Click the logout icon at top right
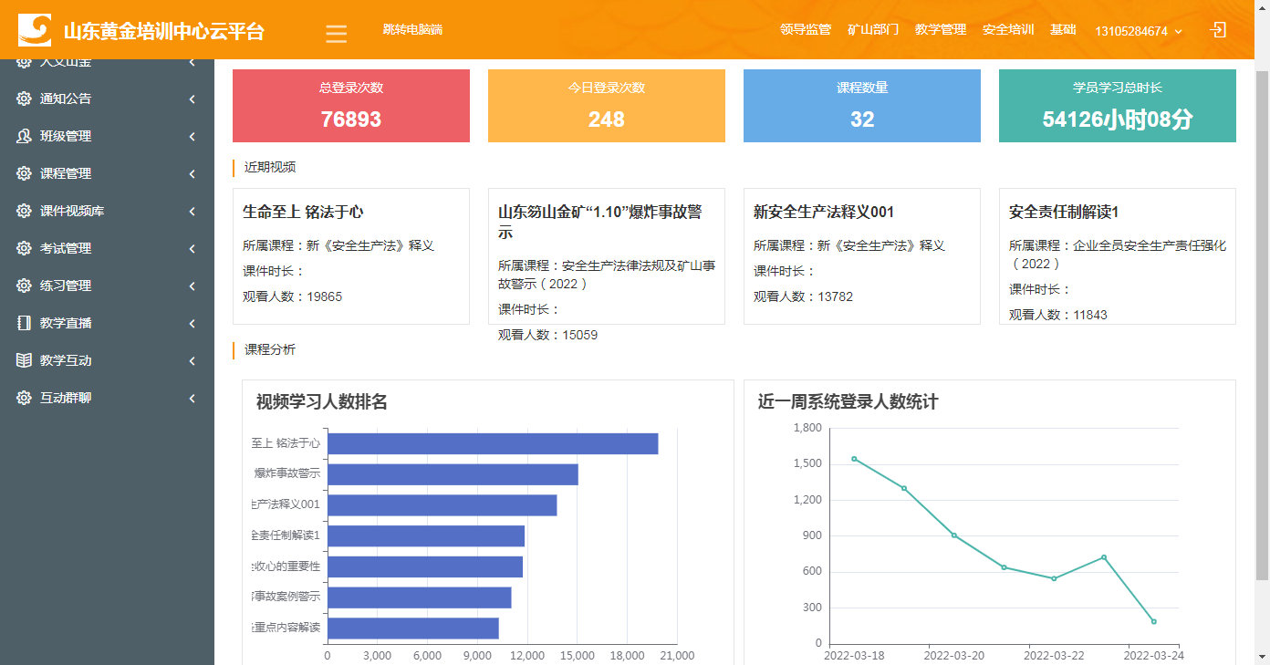Screen dimensions: 1270x665 1219,30
